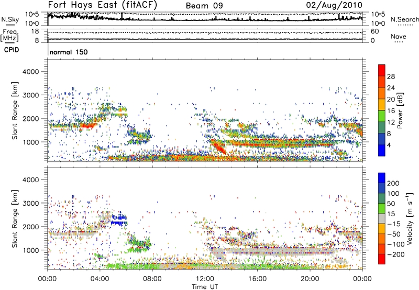Click the '28' power colorbar value
The height and width of the screenshot is (290, 419).
coord(391,76)
